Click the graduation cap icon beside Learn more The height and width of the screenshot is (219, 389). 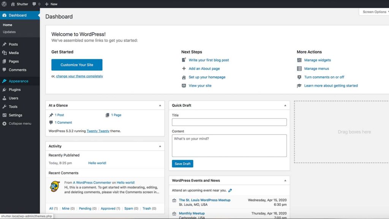pos(299,86)
